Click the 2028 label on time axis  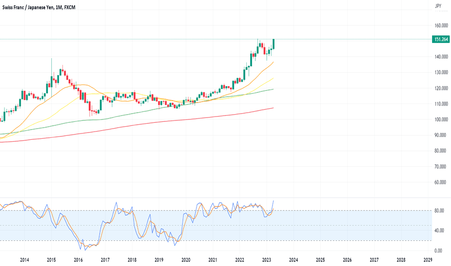click(x=401, y=260)
